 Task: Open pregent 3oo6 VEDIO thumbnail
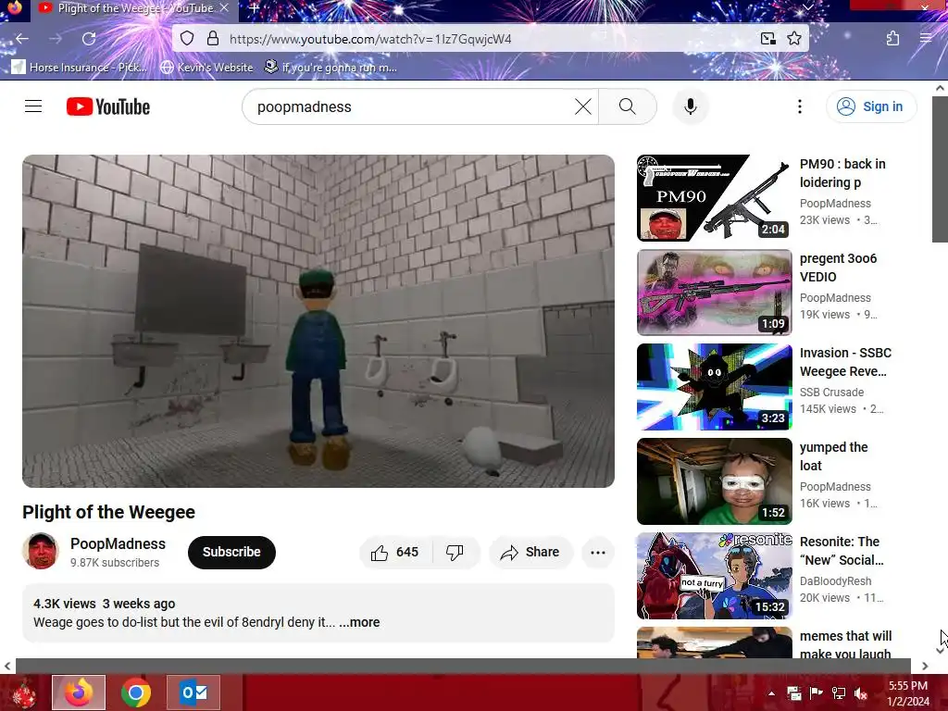pyautogui.click(x=714, y=292)
